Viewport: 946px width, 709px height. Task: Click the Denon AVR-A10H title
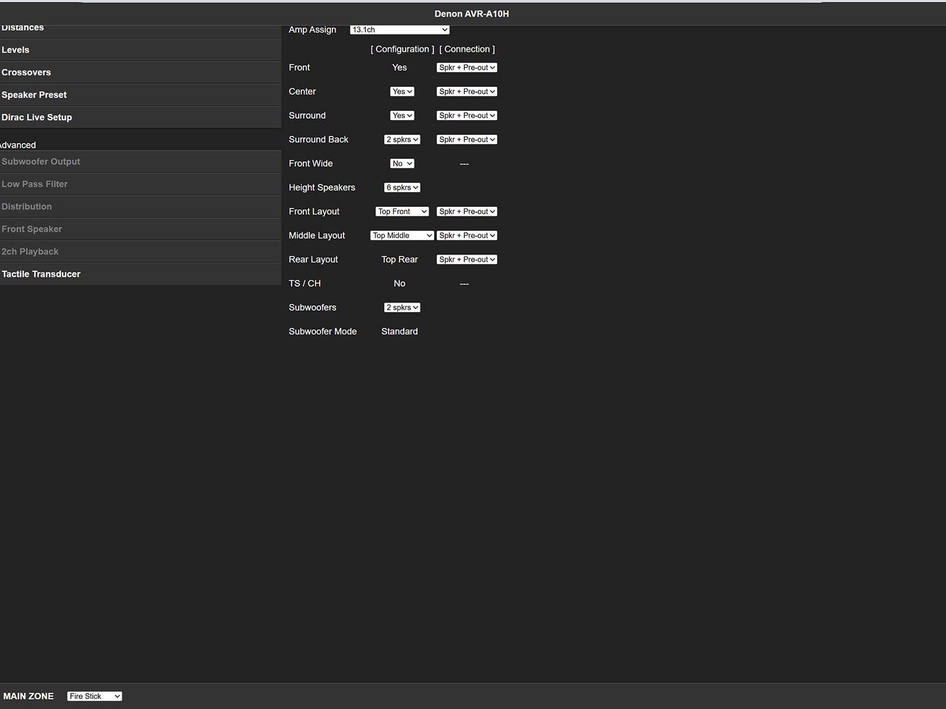tap(472, 14)
